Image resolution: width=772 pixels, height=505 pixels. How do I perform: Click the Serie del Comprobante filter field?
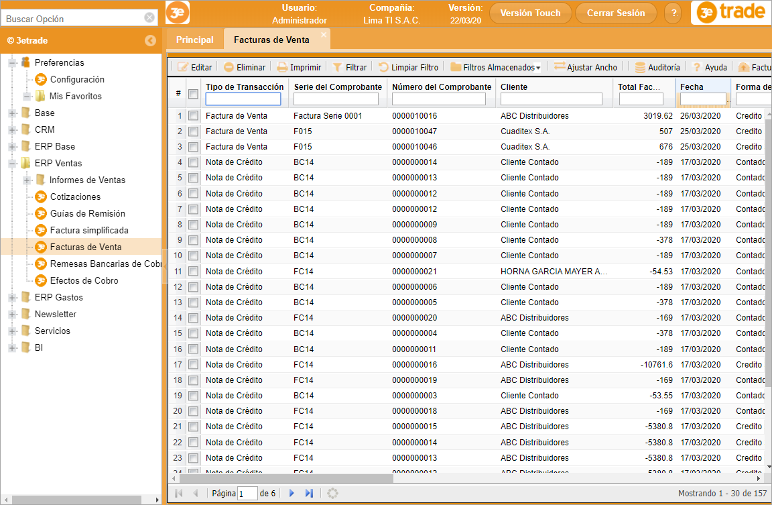point(336,99)
